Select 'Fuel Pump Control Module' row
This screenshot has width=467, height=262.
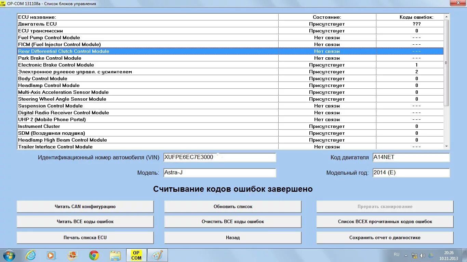tap(230, 38)
